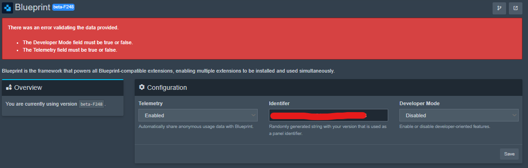
Task: Select the Configuration panel heading
Action: click(x=167, y=87)
